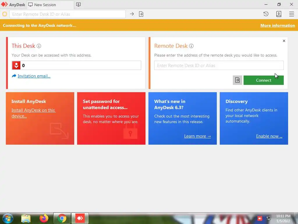Click the blue share arrow icon
The width and height of the screenshot is (298, 224).
tap(14, 76)
